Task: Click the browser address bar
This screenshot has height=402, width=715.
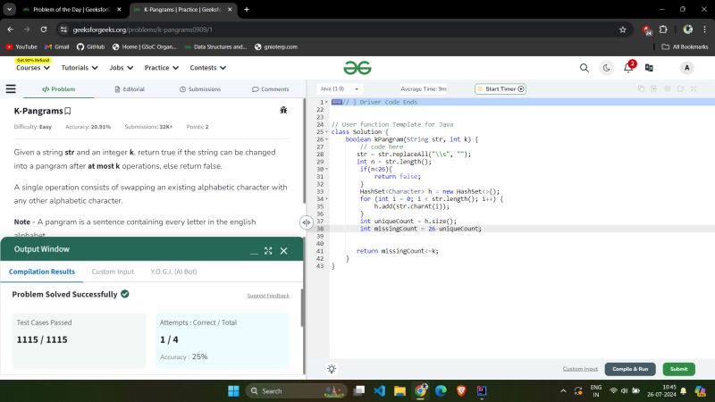Action: (x=342, y=29)
